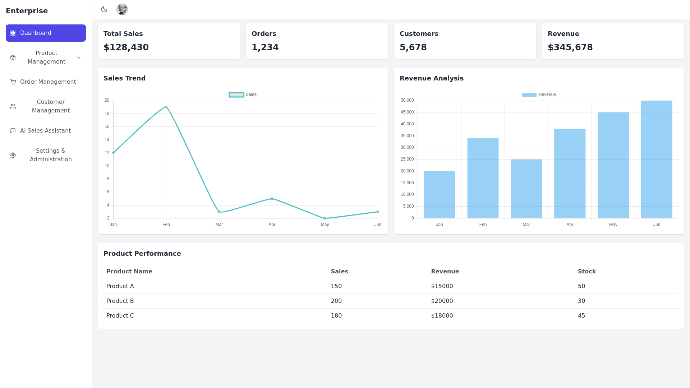Click the user avatar picture
This screenshot has height=388, width=690.
coord(122,9)
